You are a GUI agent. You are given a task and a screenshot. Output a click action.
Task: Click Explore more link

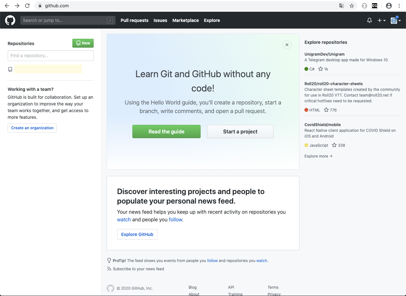click(318, 156)
